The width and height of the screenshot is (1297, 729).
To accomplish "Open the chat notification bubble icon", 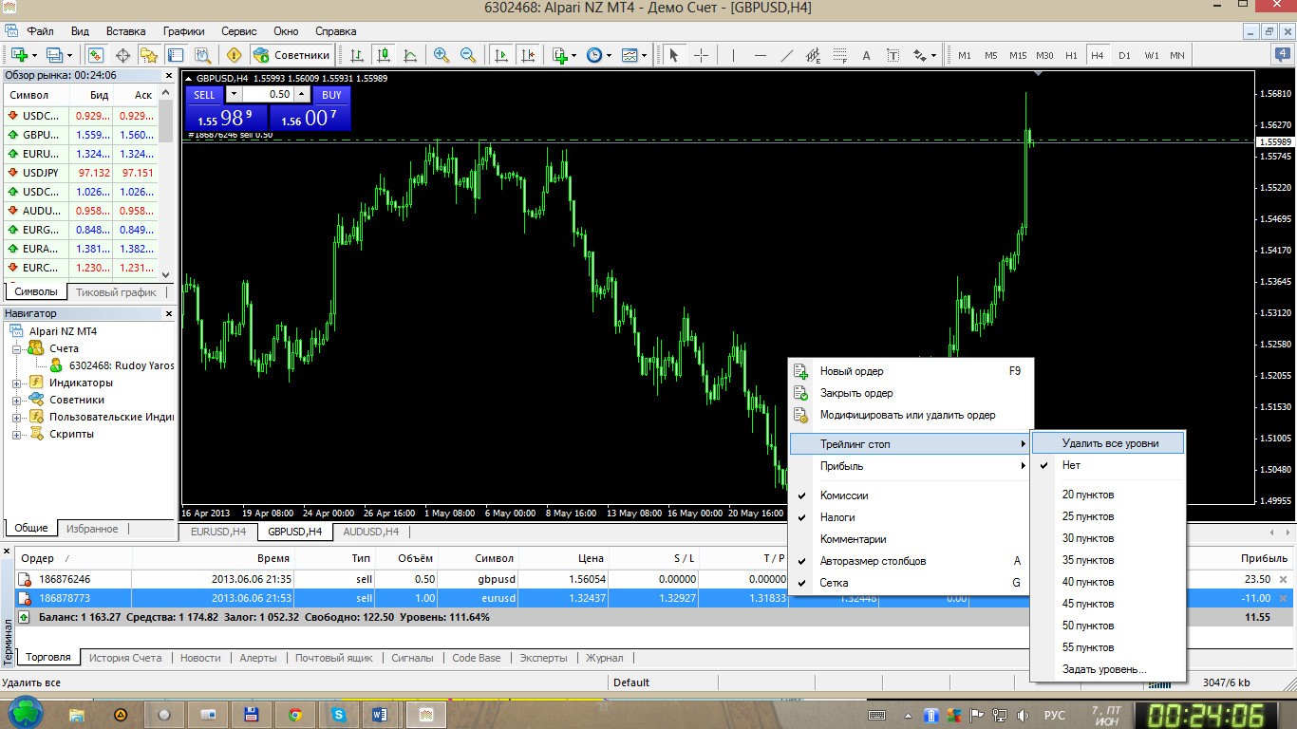I will 1282,54.
